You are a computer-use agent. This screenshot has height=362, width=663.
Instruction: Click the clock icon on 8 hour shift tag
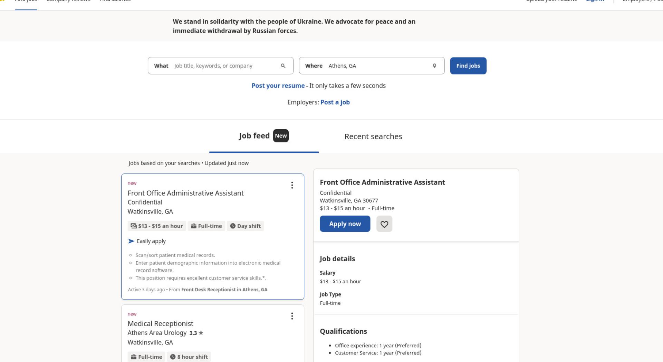pyautogui.click(x=173, y=357)
